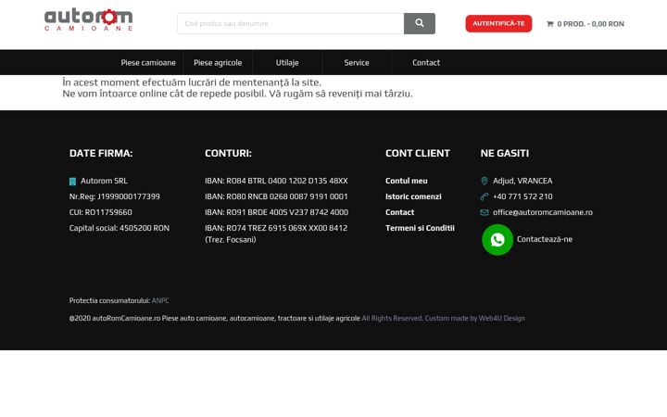
Task: Click the envelope icon beside the email address
Action: [x=485, y=212]
